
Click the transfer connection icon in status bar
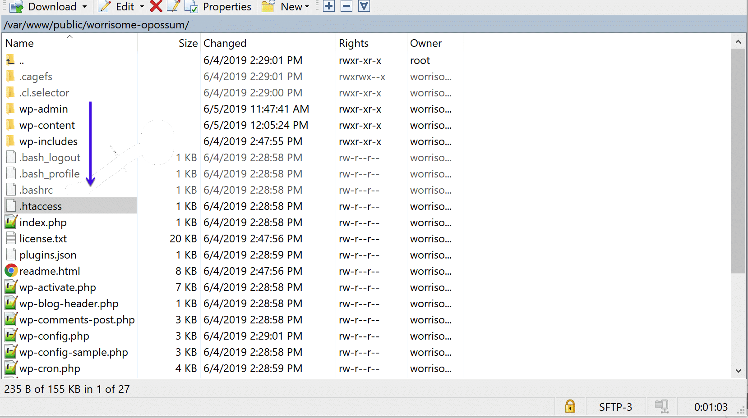tap(661, 406)
